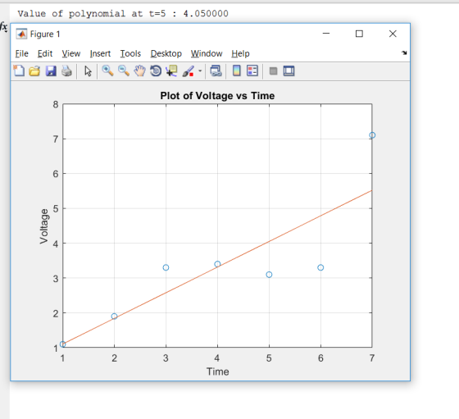
Task: Open the Help menu
Action: point(240,53)
